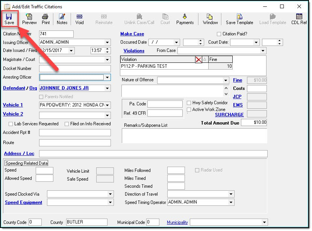This screenshot has width=312, height=231.
Task: Open the Nature of Offense dropdown
Action: coord(226,81)
